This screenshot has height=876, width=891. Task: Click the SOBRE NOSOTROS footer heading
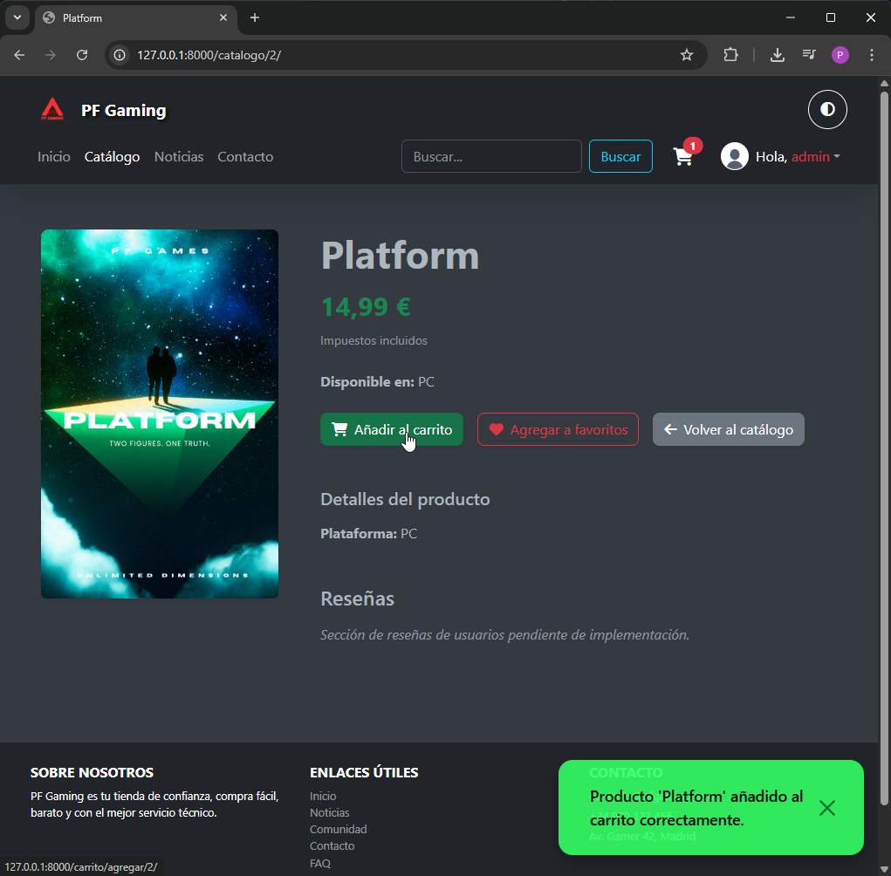point(92,772)
